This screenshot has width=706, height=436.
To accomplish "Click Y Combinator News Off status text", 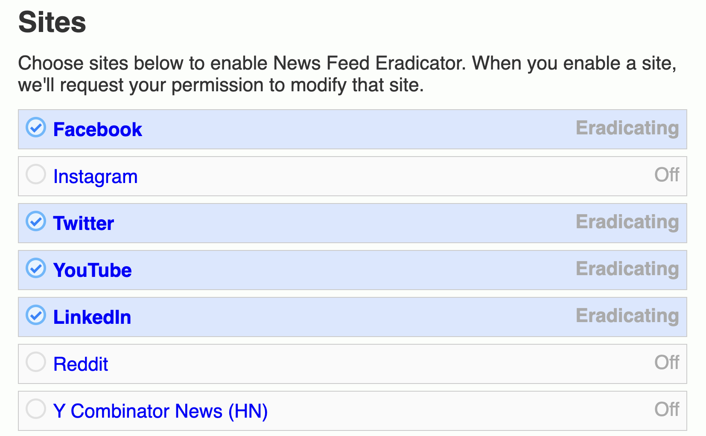I will (667, 409).
